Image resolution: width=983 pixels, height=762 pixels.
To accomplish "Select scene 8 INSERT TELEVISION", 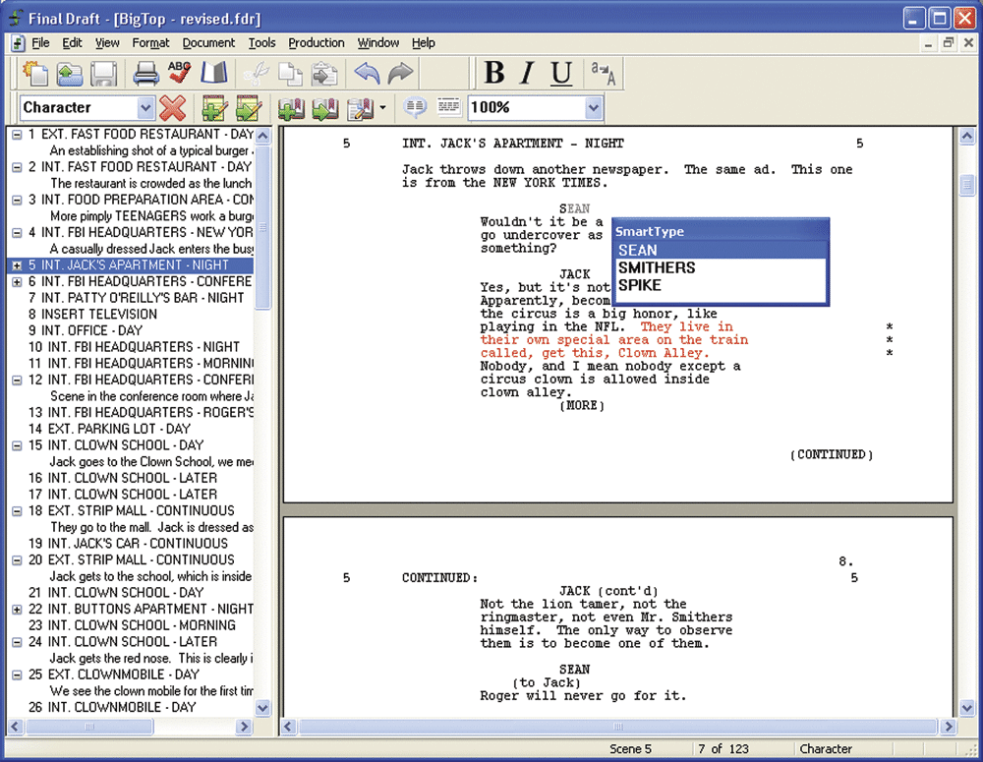I will pos(92,315).
